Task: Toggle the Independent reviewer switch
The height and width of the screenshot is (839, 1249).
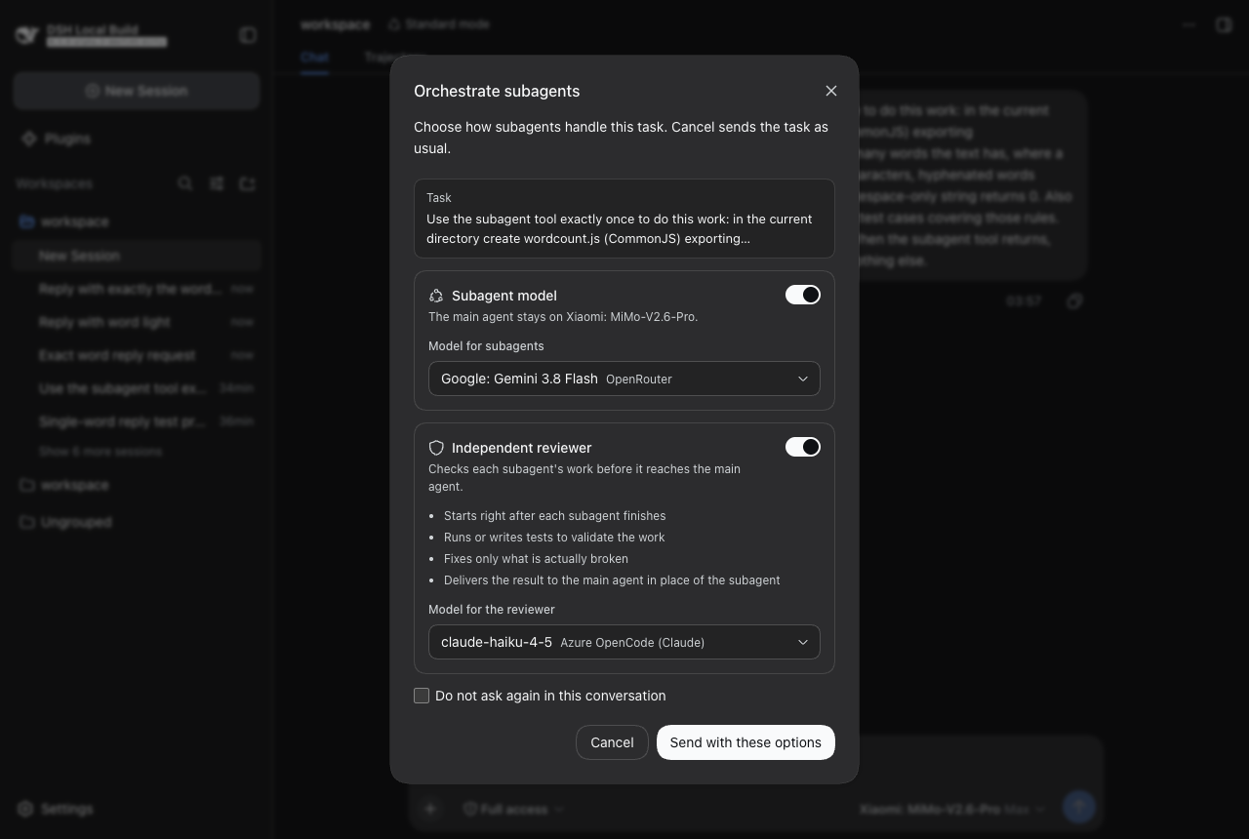Action: [x=803, y=447]
